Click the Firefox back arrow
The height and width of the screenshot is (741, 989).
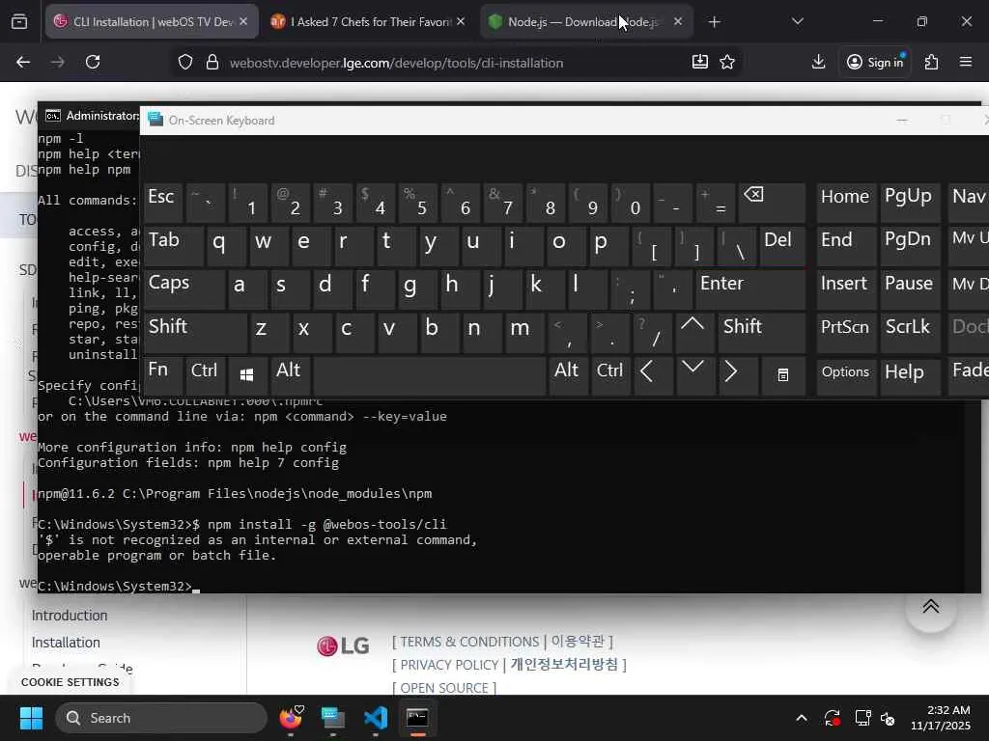pos(23,62)
